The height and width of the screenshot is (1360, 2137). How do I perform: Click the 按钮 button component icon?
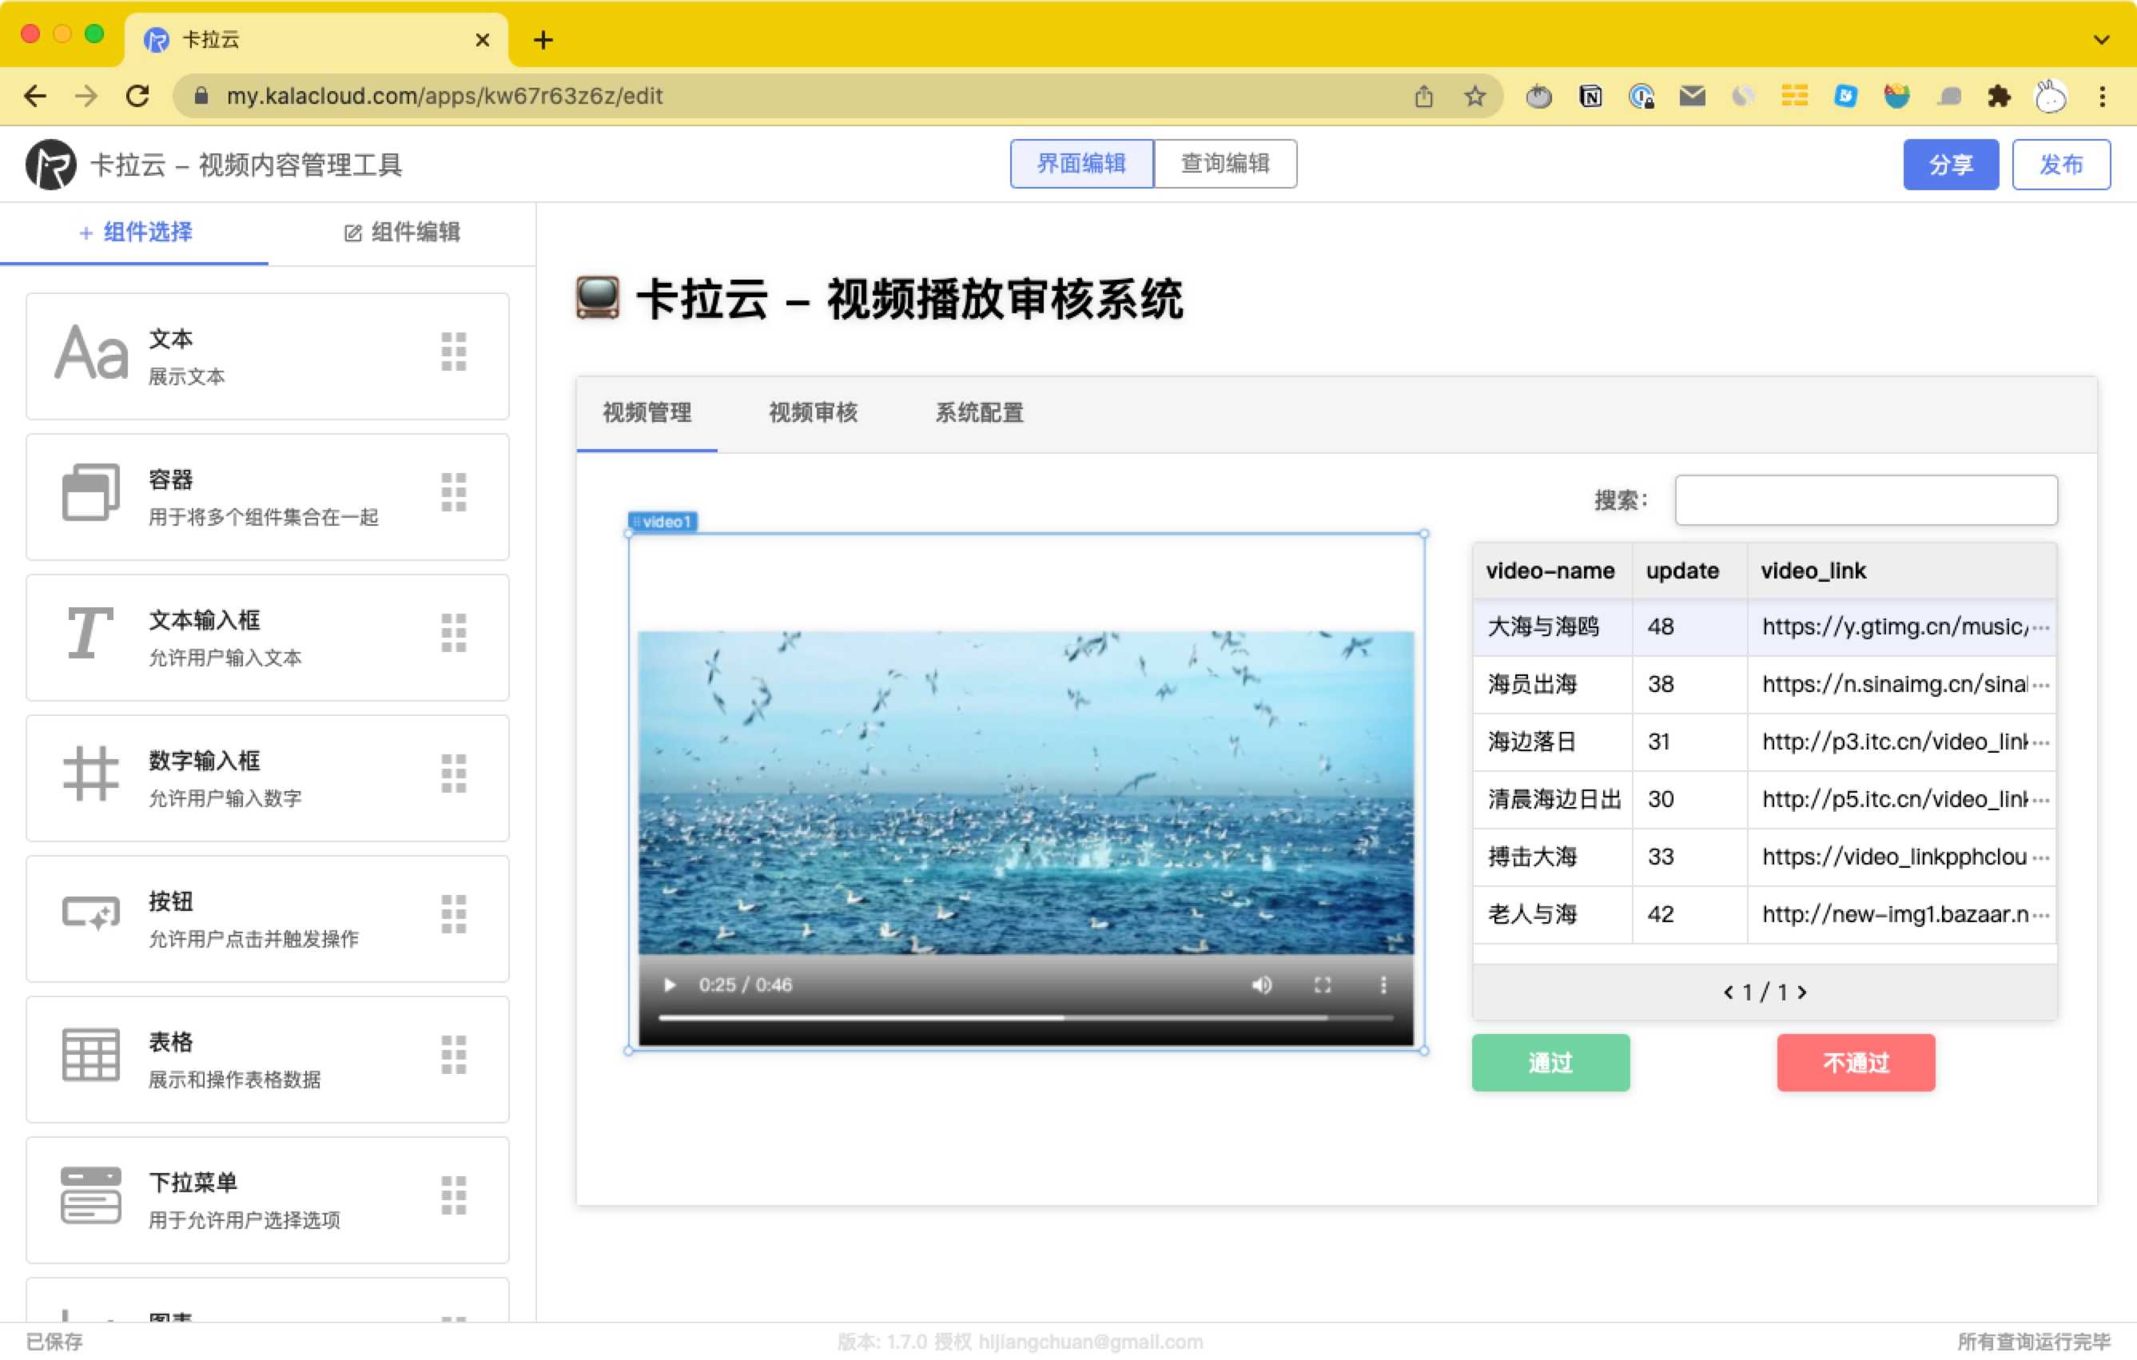(90, 914)
